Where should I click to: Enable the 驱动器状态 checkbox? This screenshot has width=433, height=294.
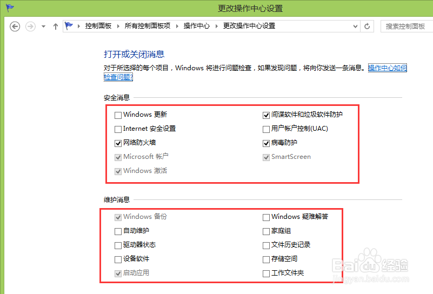coord(118,245)
